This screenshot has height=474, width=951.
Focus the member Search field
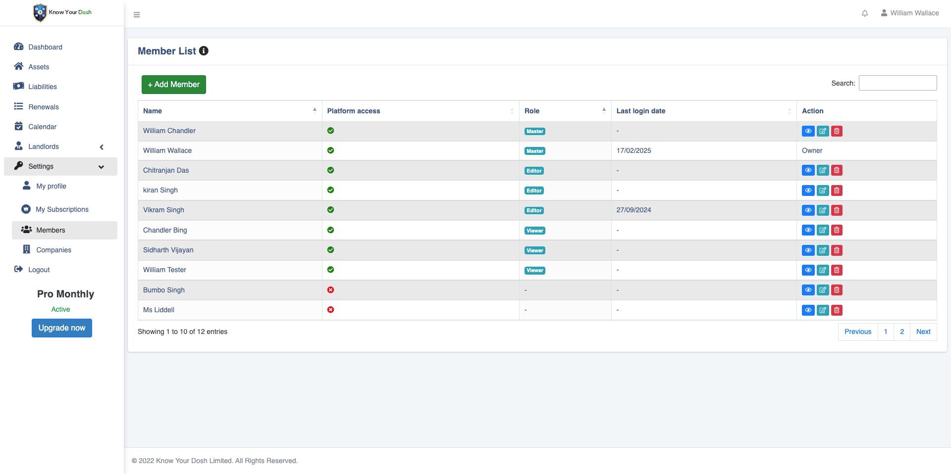(898, 83)
